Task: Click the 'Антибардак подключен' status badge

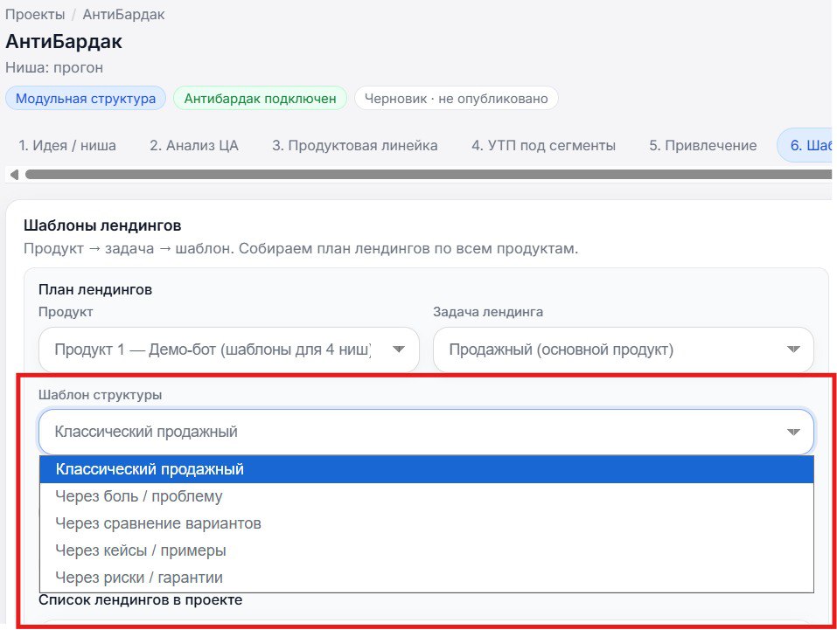Action: (x=261, y=98)
